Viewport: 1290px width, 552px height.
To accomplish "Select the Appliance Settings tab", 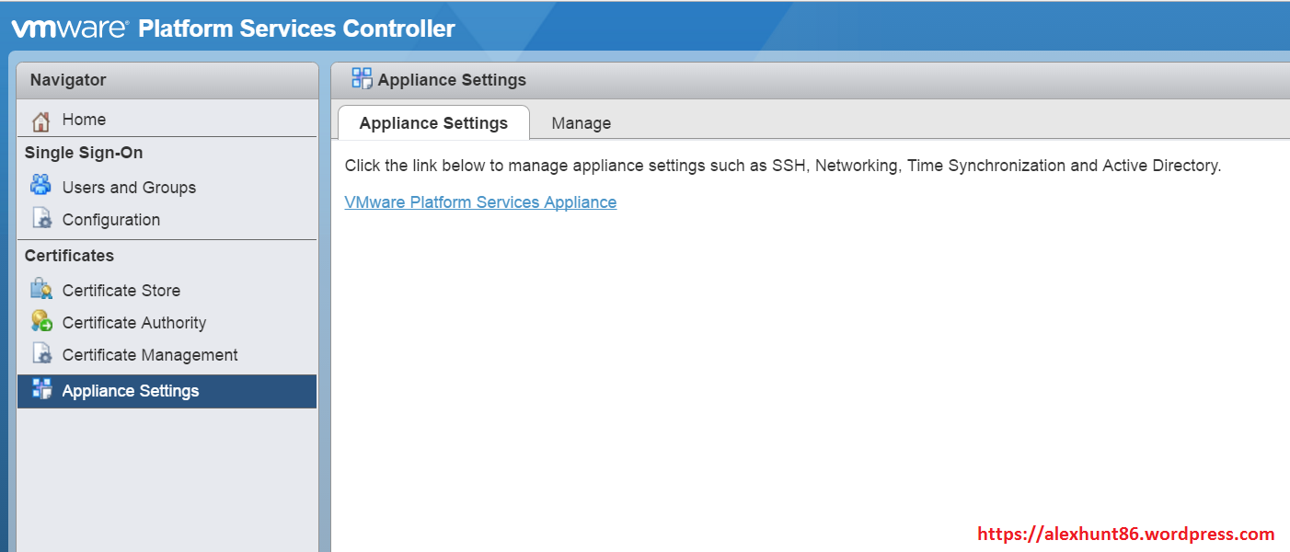I will [x=433, y=123].
